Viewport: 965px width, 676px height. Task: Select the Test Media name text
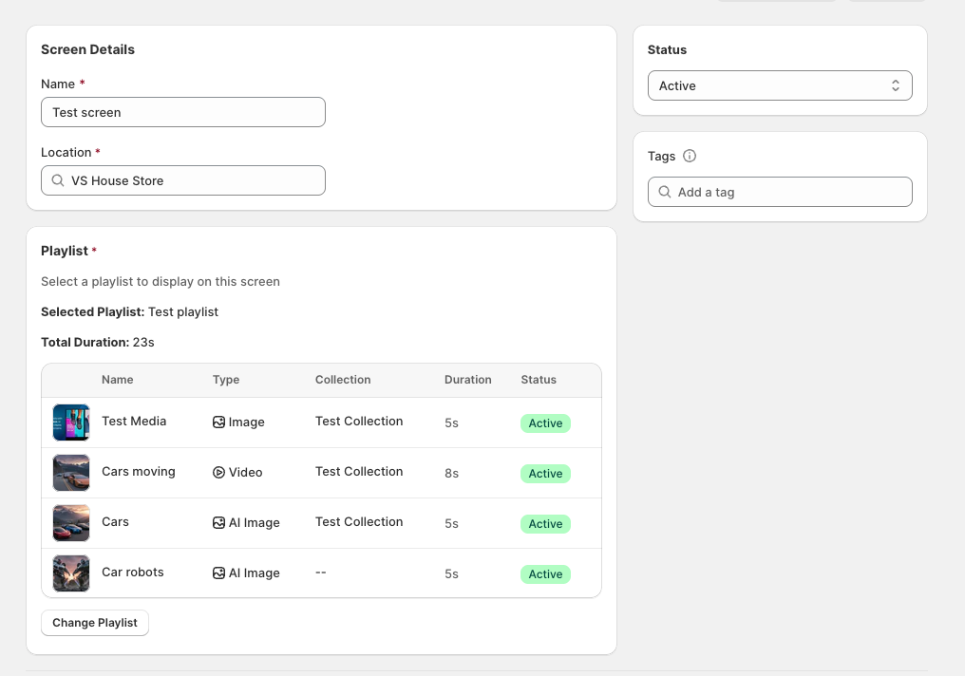(x=134, y=422)
